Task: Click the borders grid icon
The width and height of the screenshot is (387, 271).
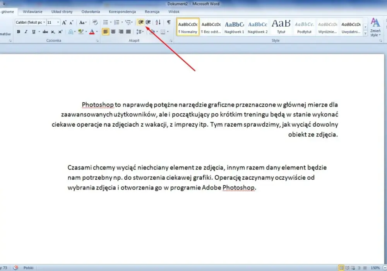Action: click(163, 32)
